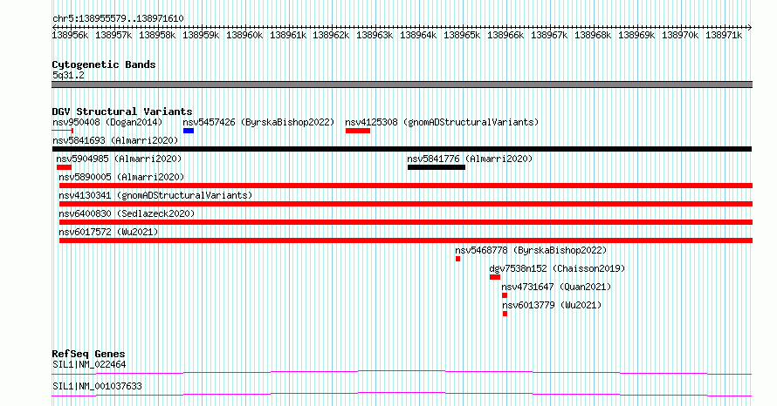Click the 5q31.2 band label
The width and height of the screenshot is (777, 406).
click(x=68, y=75)
